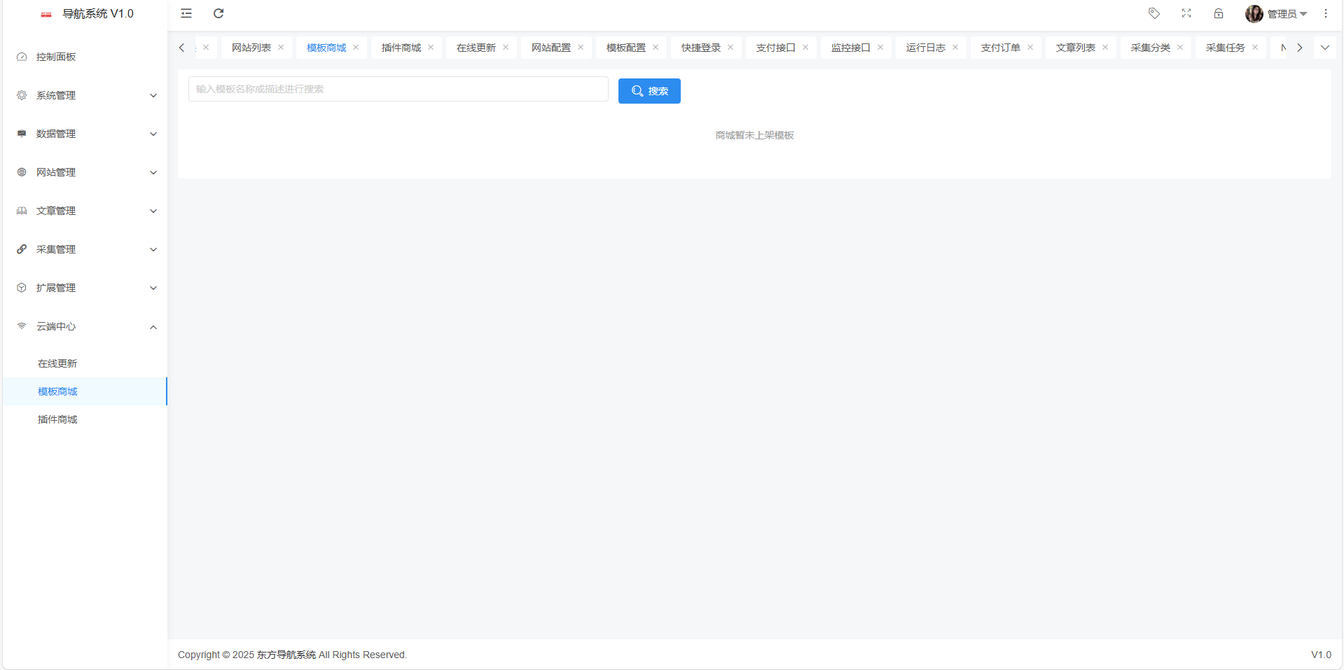The image size is (1344, 670).
Task: Open the tag icon in the header
Action: click(x=1154, y=13)
